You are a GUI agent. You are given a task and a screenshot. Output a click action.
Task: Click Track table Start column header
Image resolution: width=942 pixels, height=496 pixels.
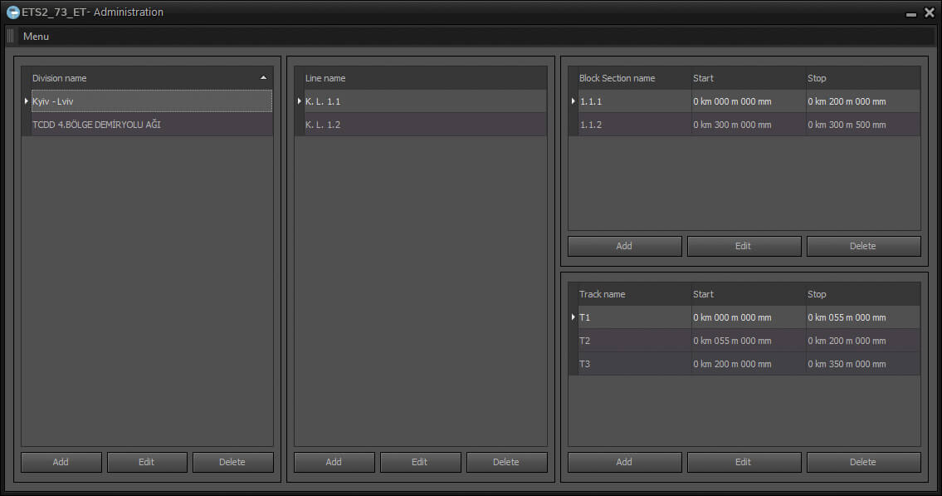pyautogui.click(x=748, y=294)
